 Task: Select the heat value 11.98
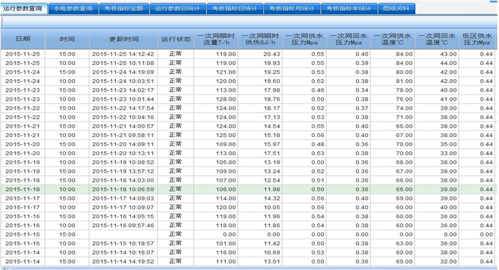tap(272, 189)
